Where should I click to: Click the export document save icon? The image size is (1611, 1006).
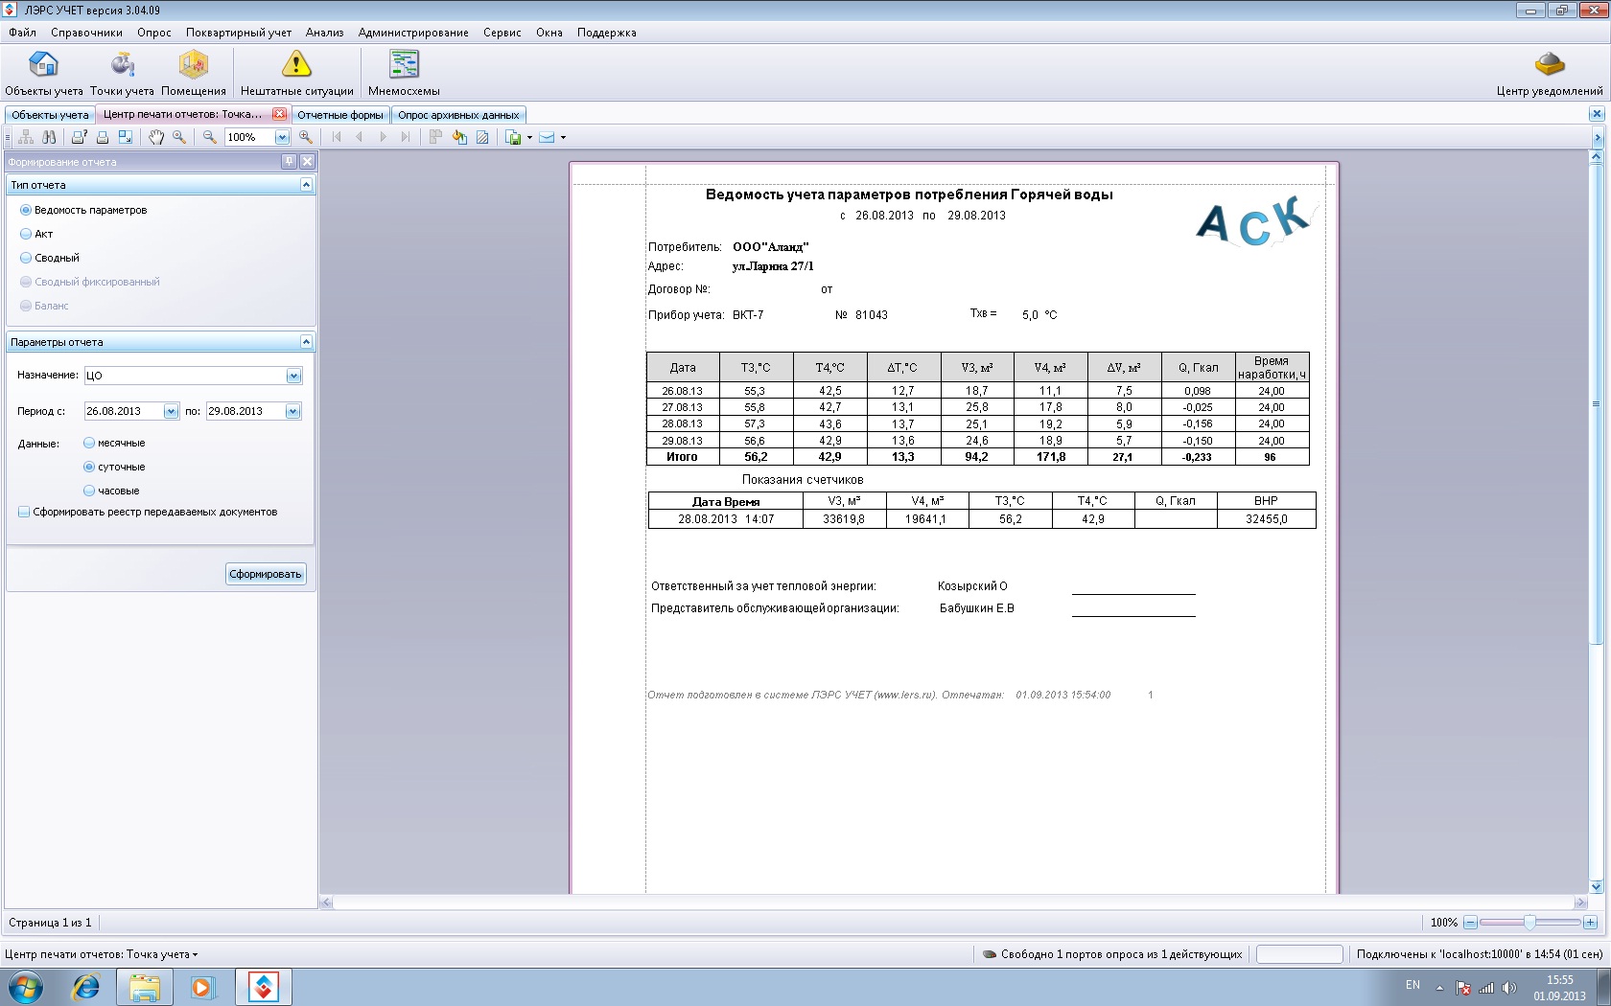coord(514,137)
